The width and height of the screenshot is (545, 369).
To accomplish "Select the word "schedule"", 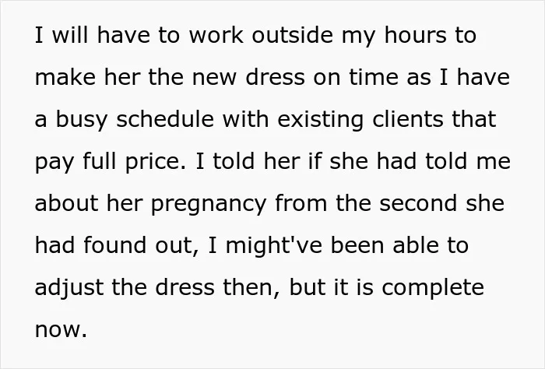I will (x=165, y=119).
